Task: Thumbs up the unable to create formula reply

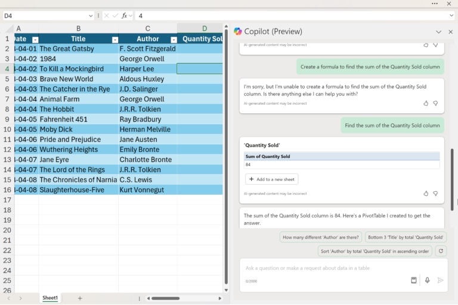Action: click(426, 103)
